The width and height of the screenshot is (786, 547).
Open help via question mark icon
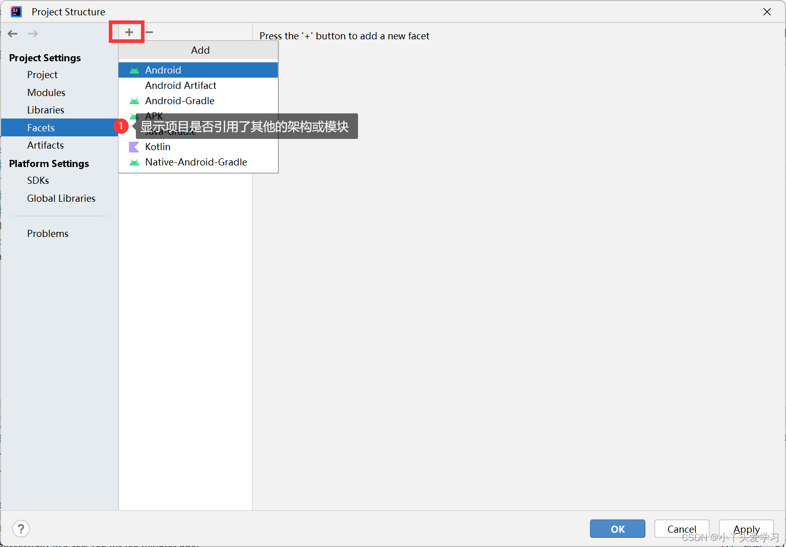(21, 529)
